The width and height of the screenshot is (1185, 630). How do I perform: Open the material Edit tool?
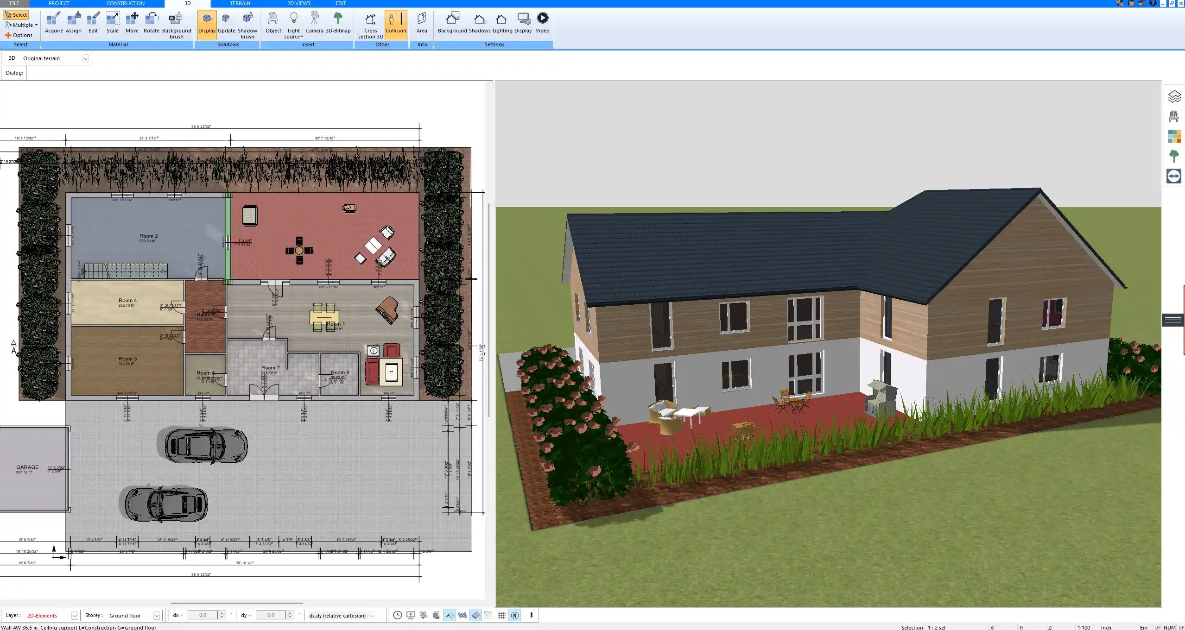click(93, 23)
